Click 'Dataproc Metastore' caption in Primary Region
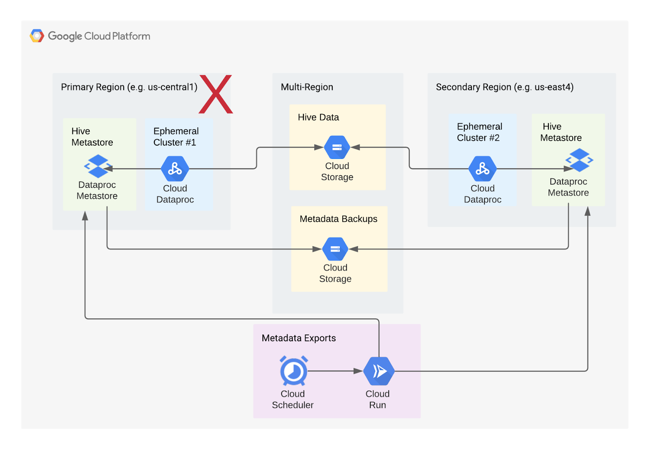 [97, 190]
